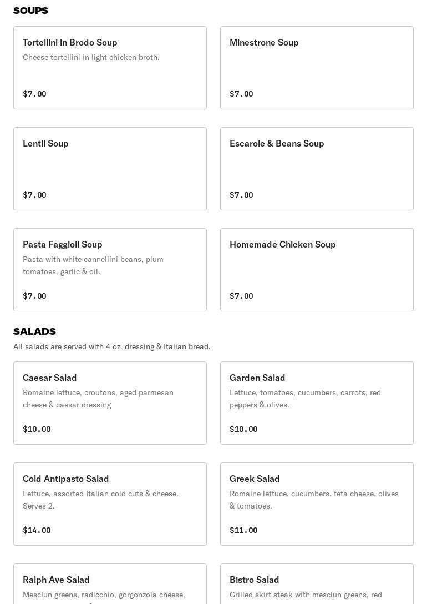Select the Bistro Salad card
The height and width of the screenshot is (604, 427).
click(x=317, y=584)
